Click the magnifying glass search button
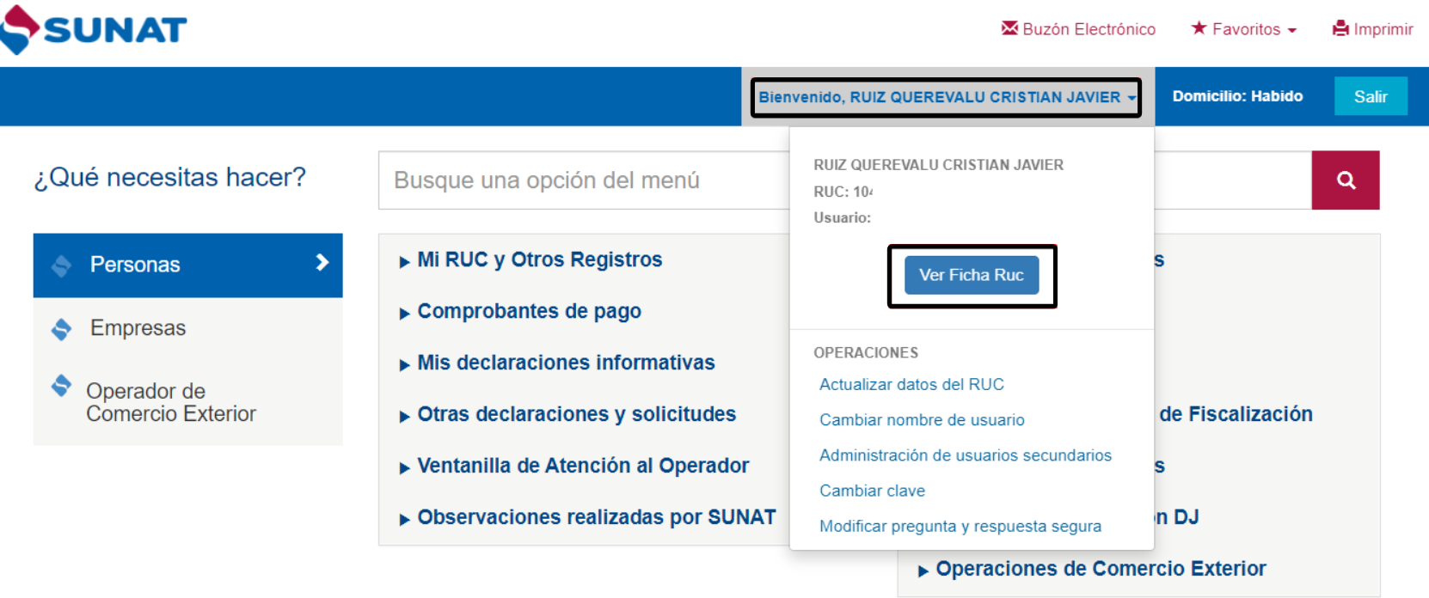This screenshot has height=598, width=1429. click(x=1346, y=180)
